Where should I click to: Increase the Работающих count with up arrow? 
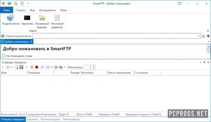pyautogui.click(x=94, y=66)
